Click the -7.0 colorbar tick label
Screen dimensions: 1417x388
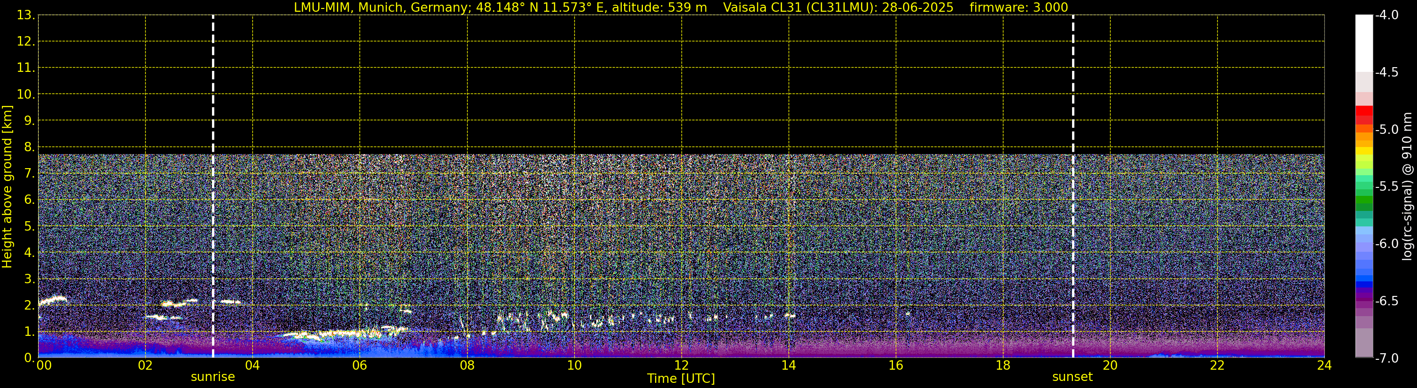(x=1386, y=358)
